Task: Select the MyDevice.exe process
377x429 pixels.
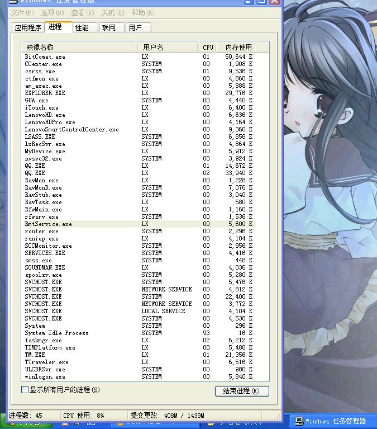Action: [x=139, y=151]
